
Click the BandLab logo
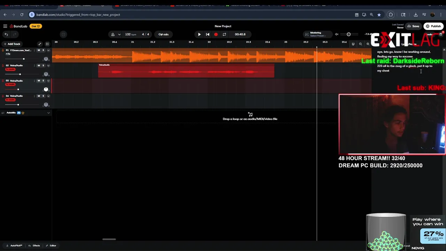tap(19, 26)
